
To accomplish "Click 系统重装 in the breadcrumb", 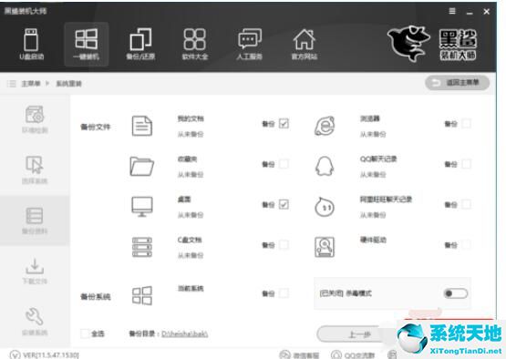I will (x=68, y=84).
